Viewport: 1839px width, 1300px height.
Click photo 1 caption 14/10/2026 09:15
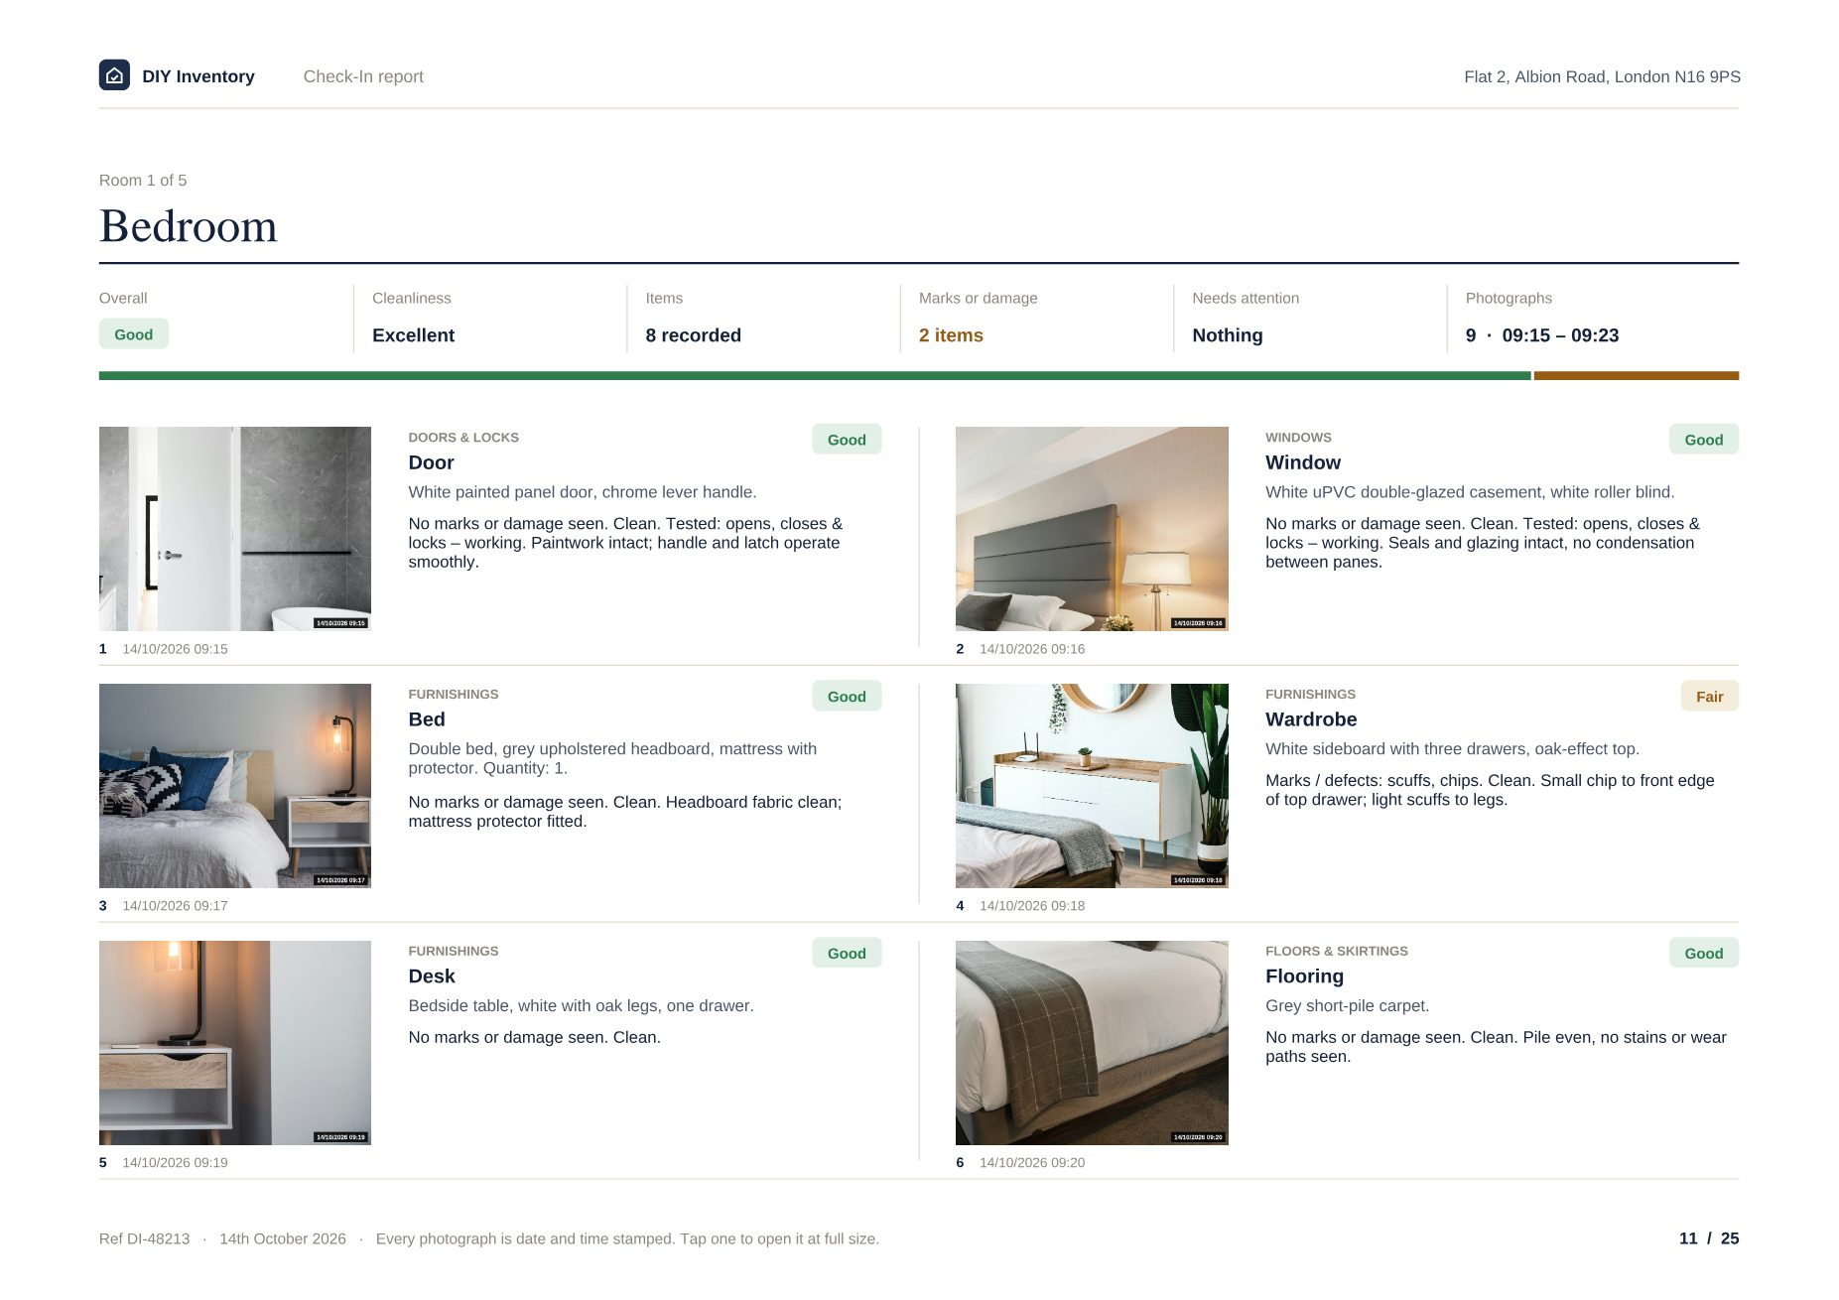point(175,649)
